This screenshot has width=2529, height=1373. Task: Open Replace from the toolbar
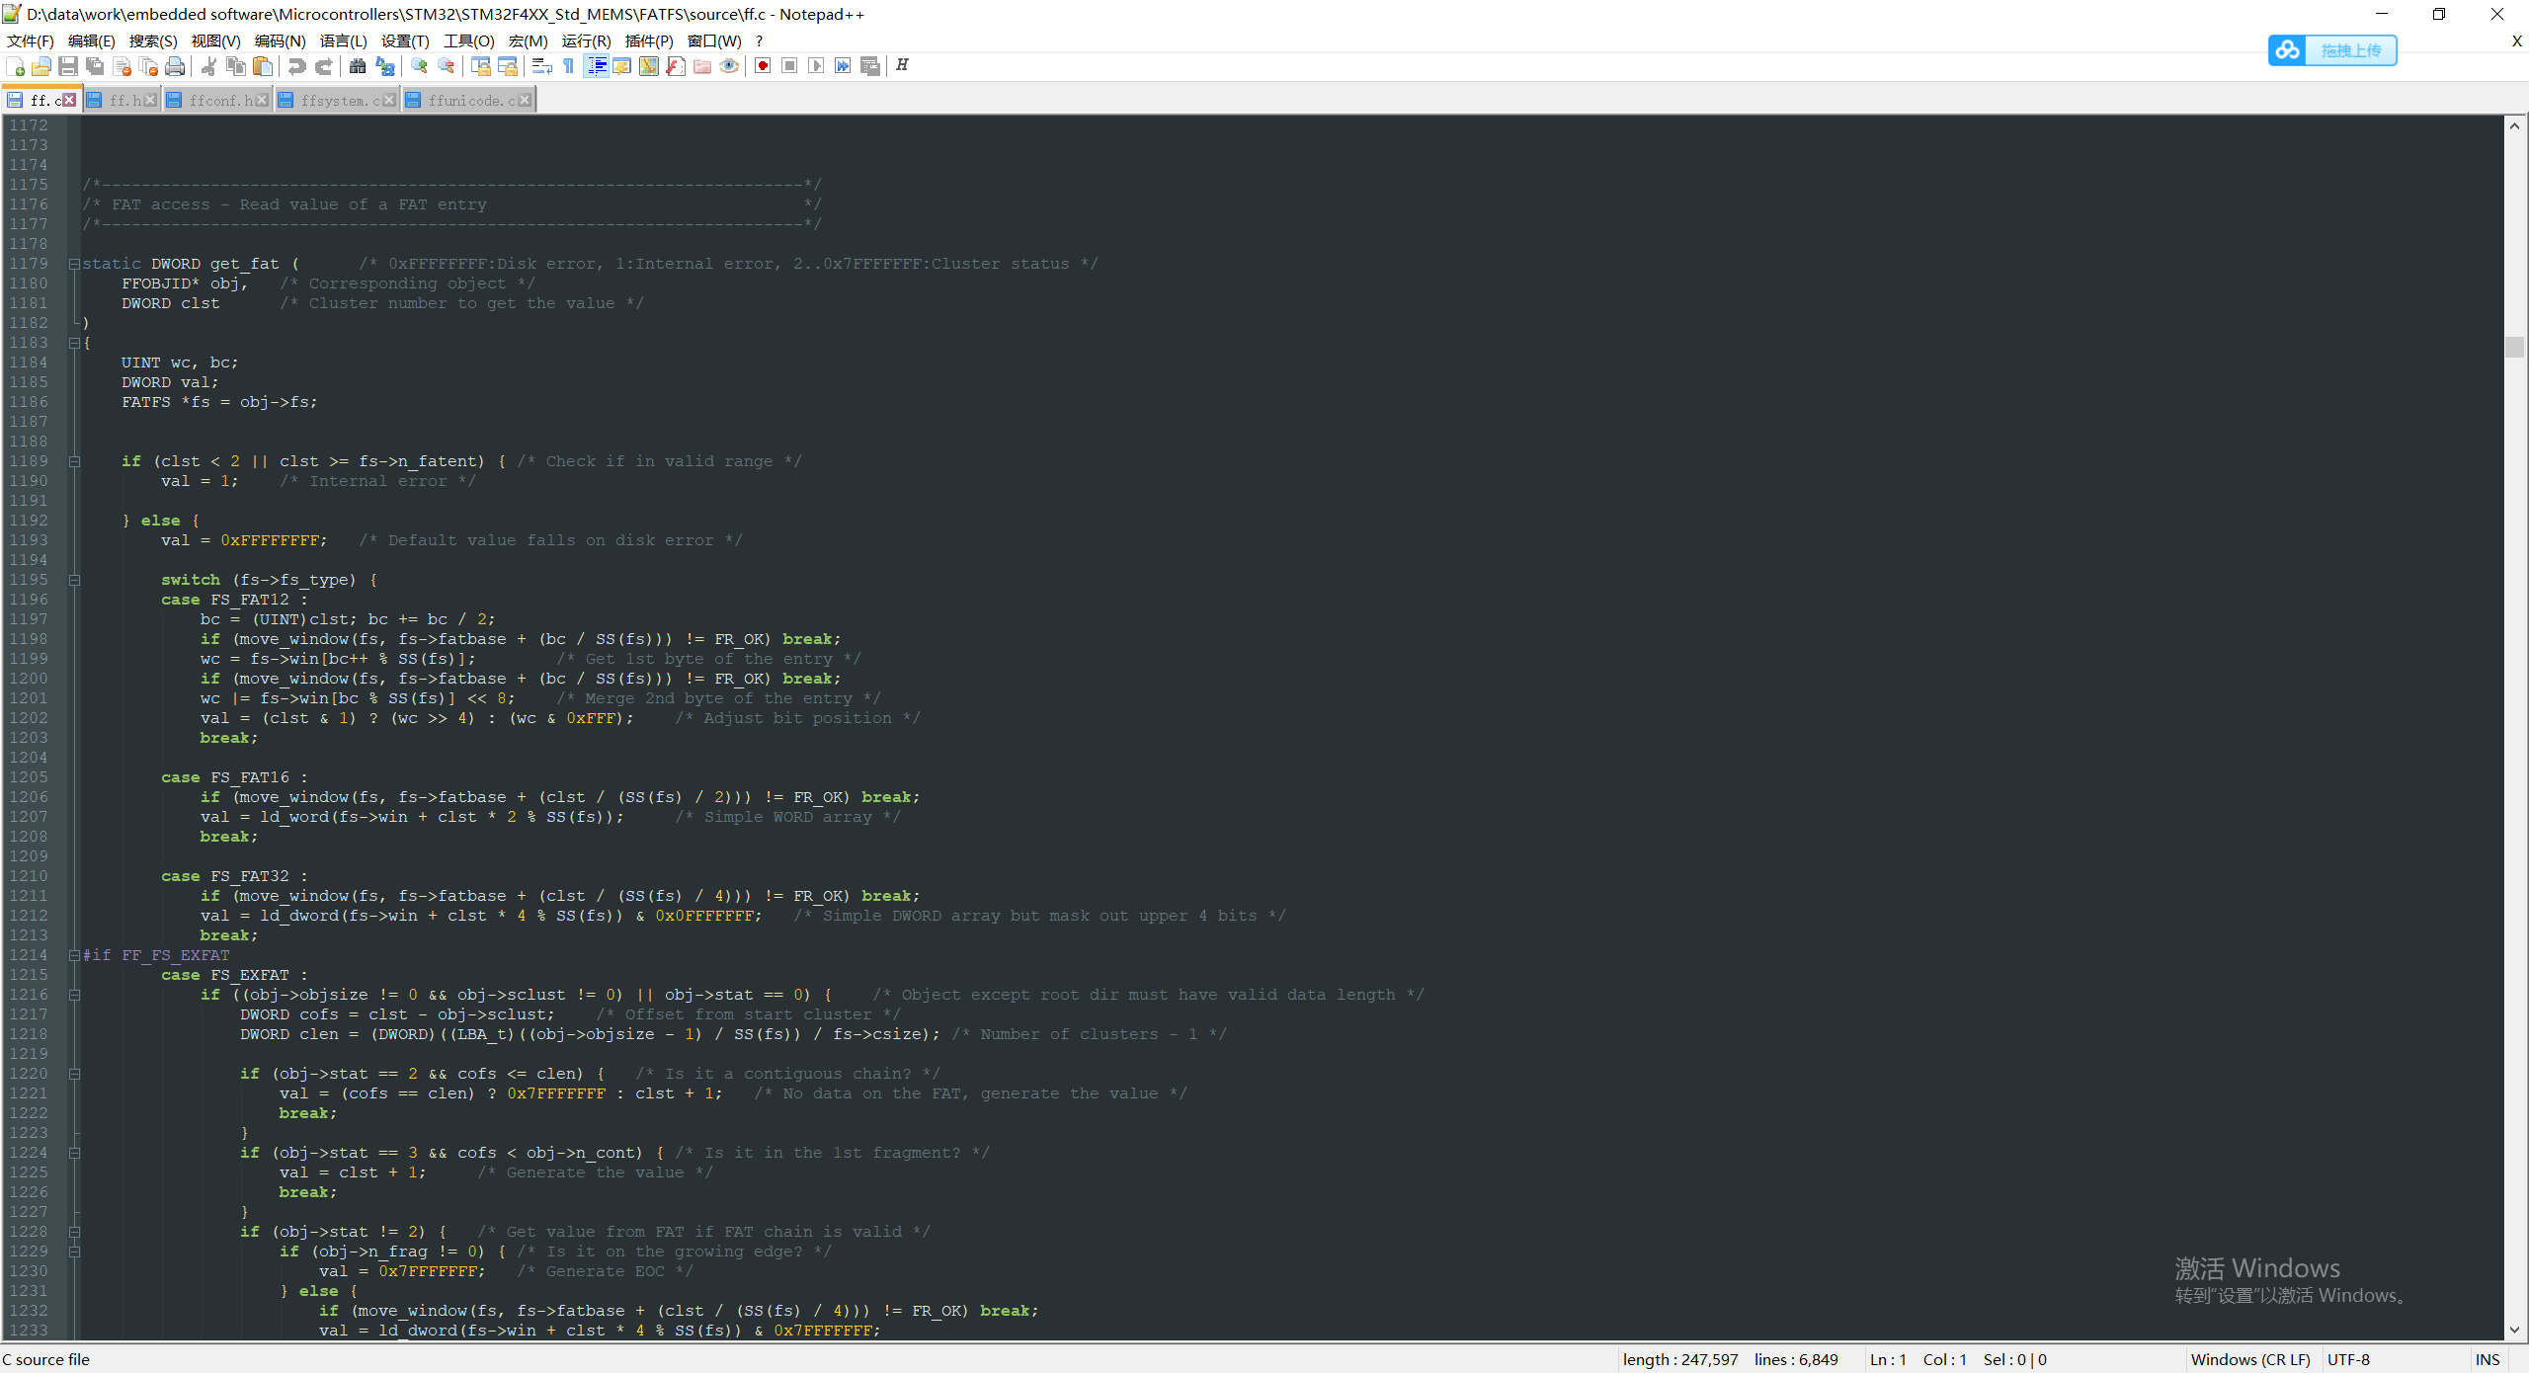[x=384, y=66]
